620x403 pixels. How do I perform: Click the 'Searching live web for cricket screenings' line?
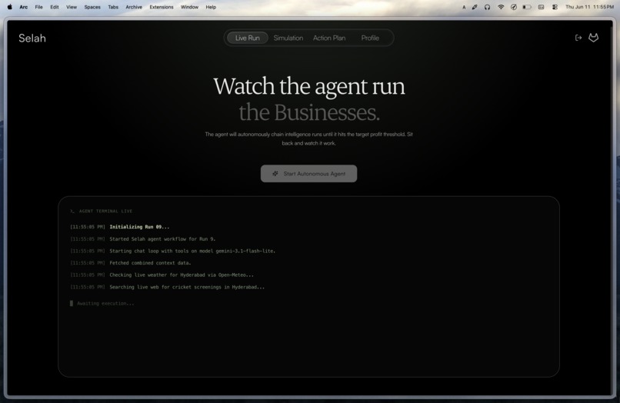pyautogui.click(x=187, y=287)
